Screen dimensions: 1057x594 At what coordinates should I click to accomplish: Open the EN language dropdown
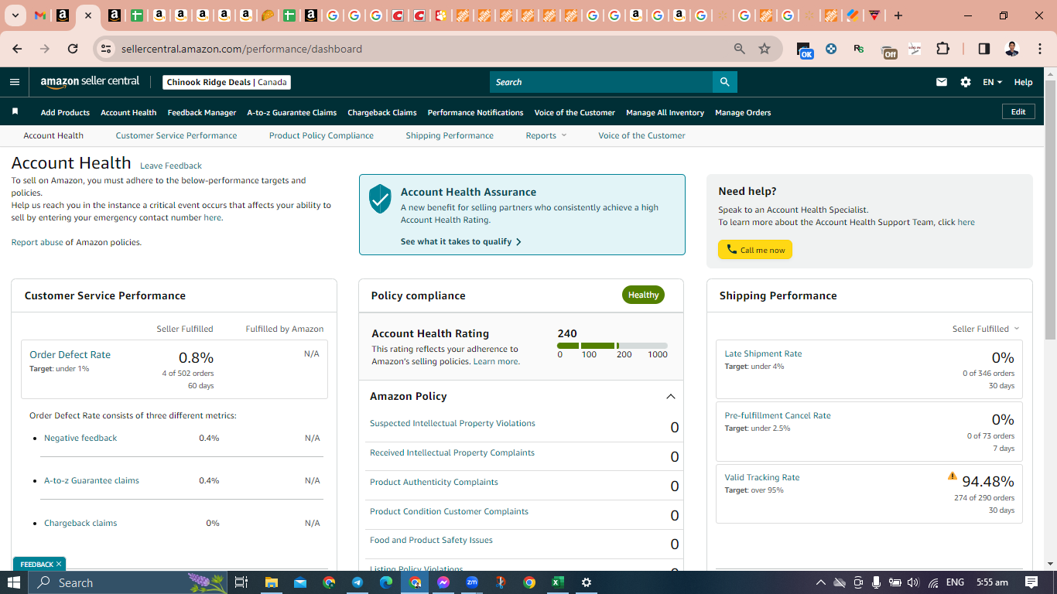[x=992, y=82]
